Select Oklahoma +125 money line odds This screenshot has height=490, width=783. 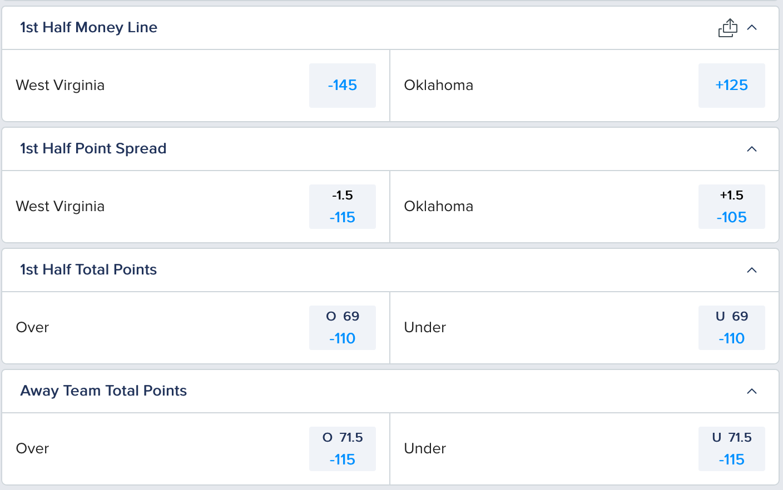[x=732, y=86]
